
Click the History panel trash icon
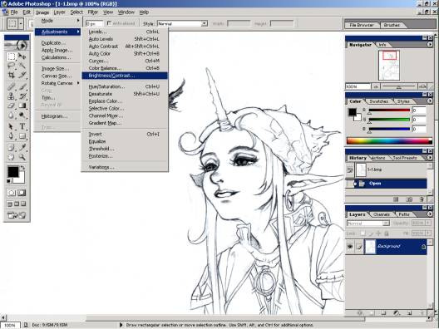[422, 199]
